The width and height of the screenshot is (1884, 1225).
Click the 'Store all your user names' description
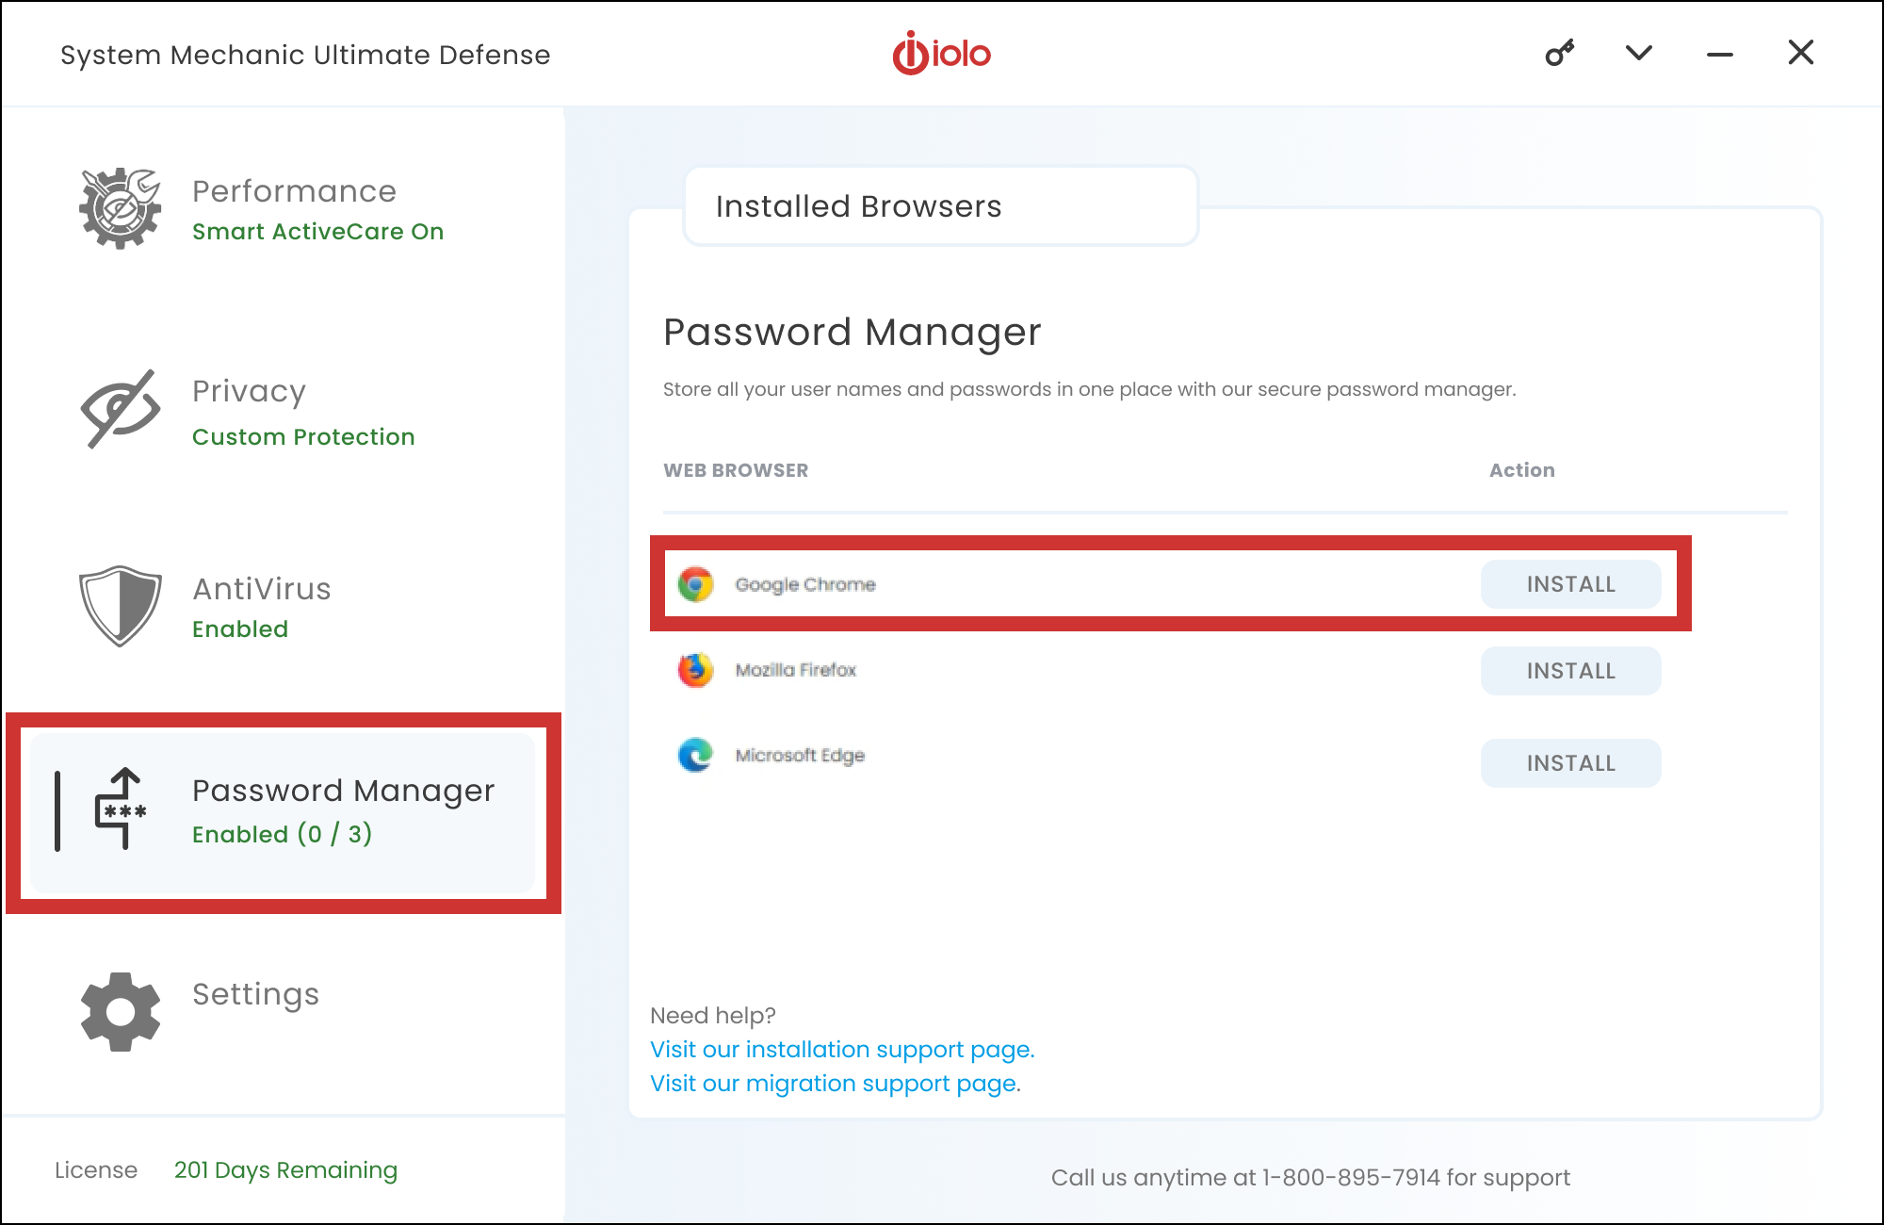[x=1089, y=389]
